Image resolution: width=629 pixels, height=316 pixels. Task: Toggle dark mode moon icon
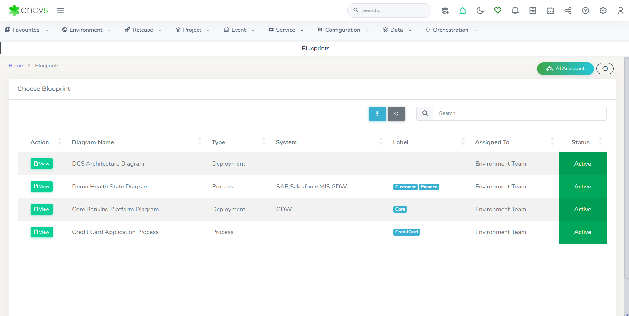pyautogui.click(x=480, y=10)
